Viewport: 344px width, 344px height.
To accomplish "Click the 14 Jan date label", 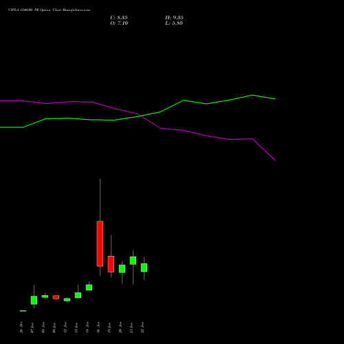I will pyautogui.click(x=87, y=327).
